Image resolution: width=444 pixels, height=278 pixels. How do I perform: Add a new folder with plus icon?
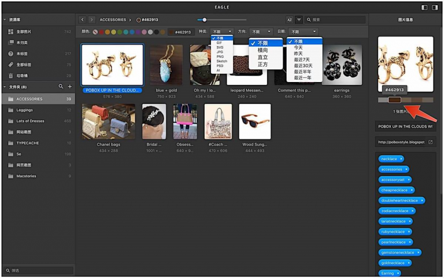(69, 86)
